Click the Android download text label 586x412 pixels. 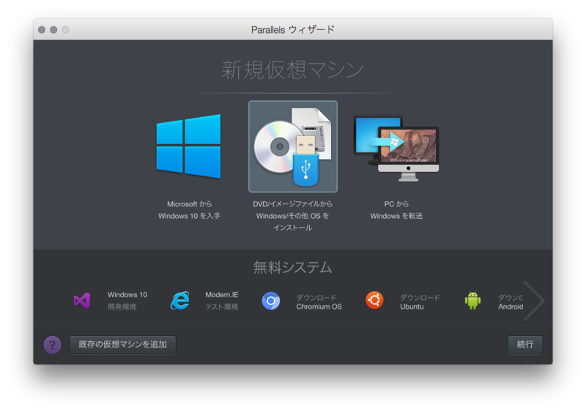[x=511, y=302]
